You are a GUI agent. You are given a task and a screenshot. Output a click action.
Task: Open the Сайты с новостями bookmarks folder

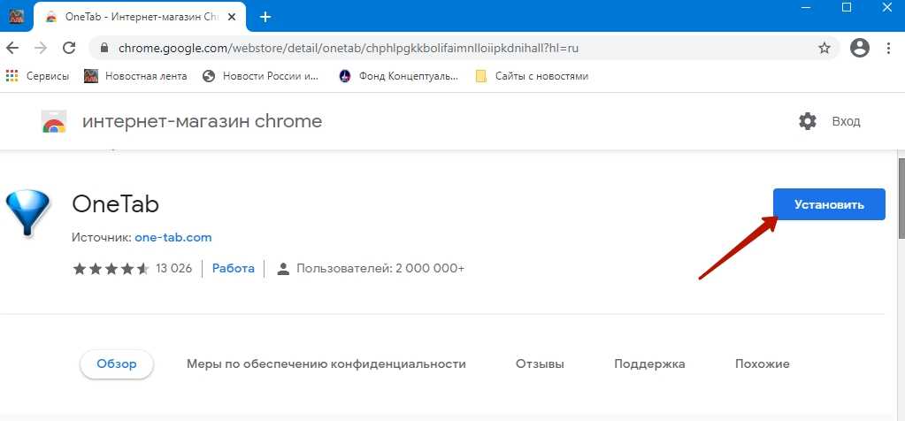pyautogui.click(x=532, y=76)
